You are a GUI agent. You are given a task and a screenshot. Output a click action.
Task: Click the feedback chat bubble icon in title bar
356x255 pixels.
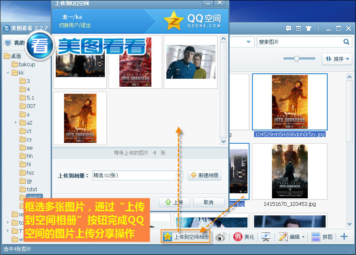[288, 28]
